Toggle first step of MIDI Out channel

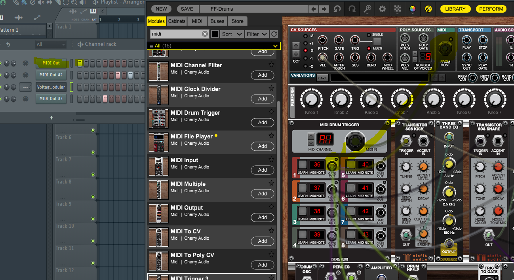(x=80, y=63)
